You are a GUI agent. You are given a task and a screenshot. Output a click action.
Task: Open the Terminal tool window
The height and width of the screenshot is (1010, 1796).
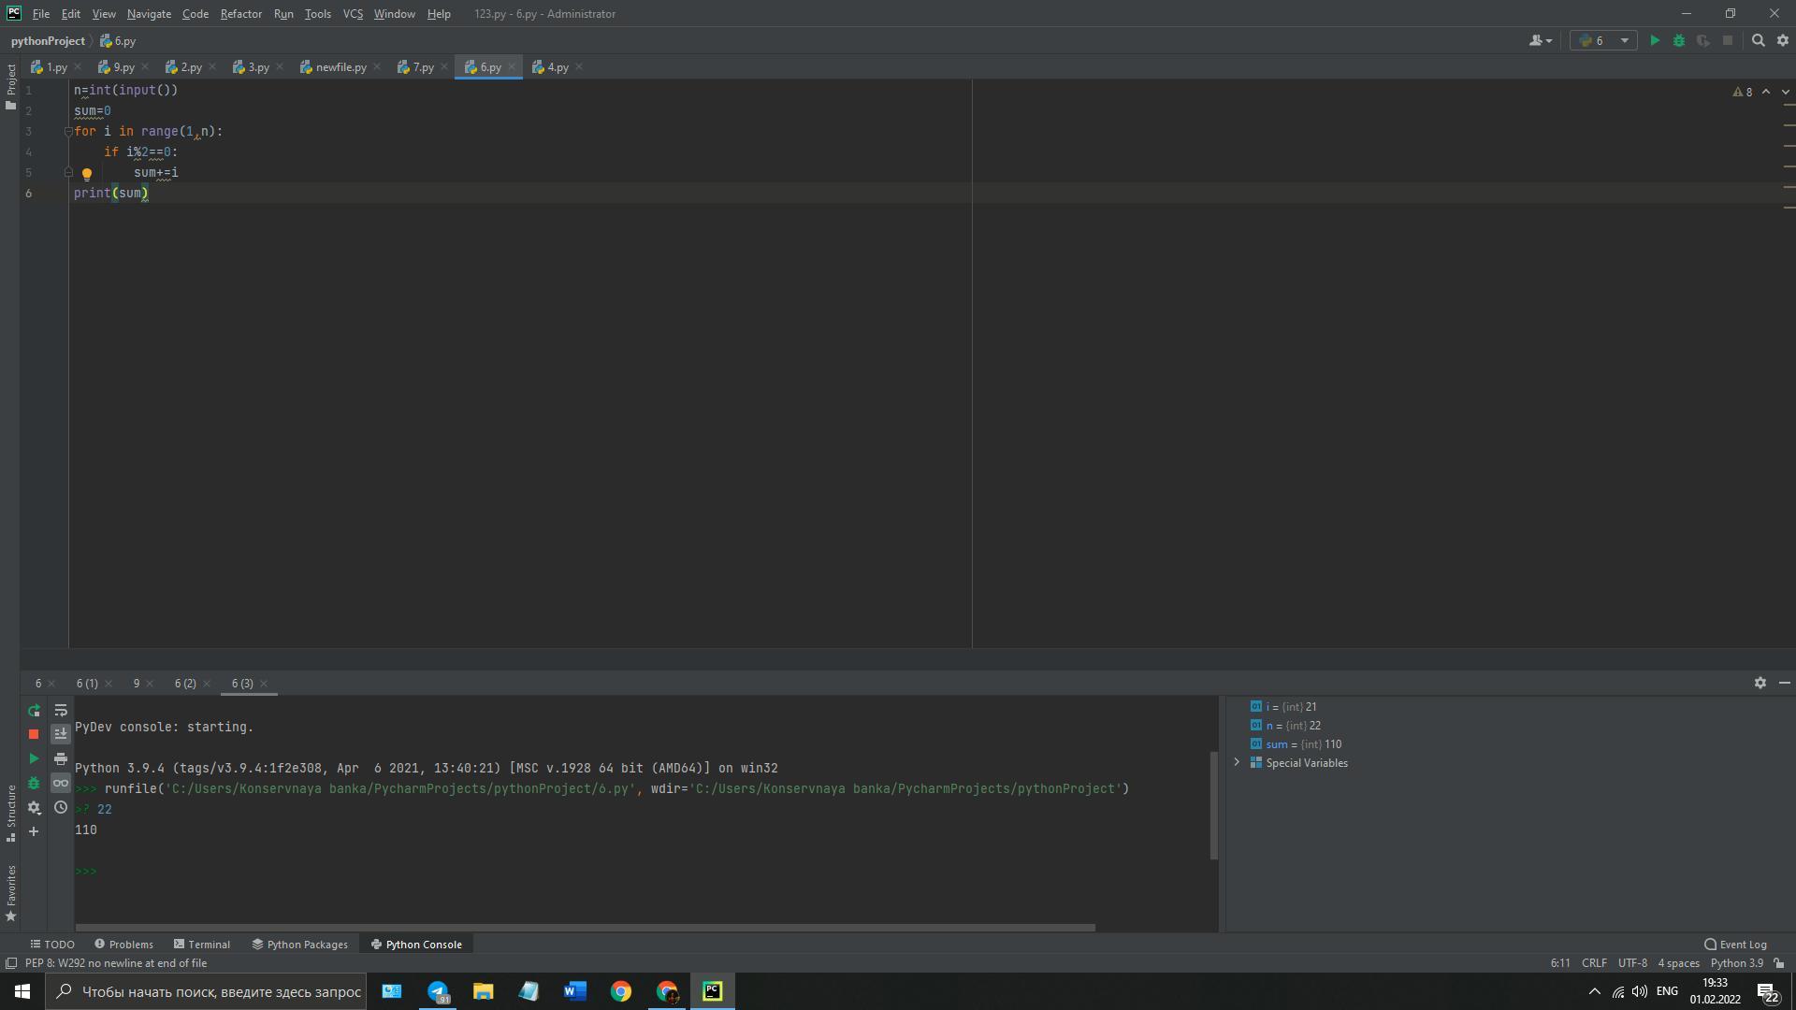[x=202, y=945]
